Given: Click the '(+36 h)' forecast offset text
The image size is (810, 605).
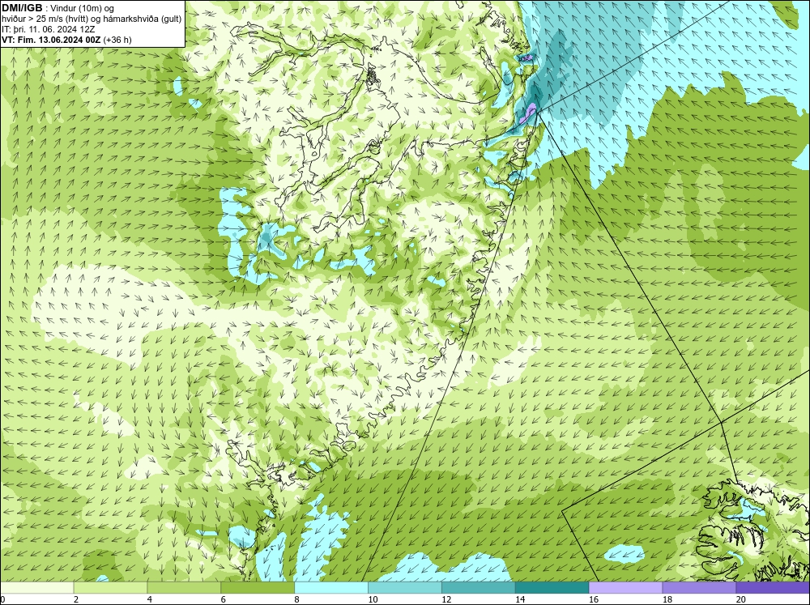Looking at the screenshot, I should coord(117,39).
